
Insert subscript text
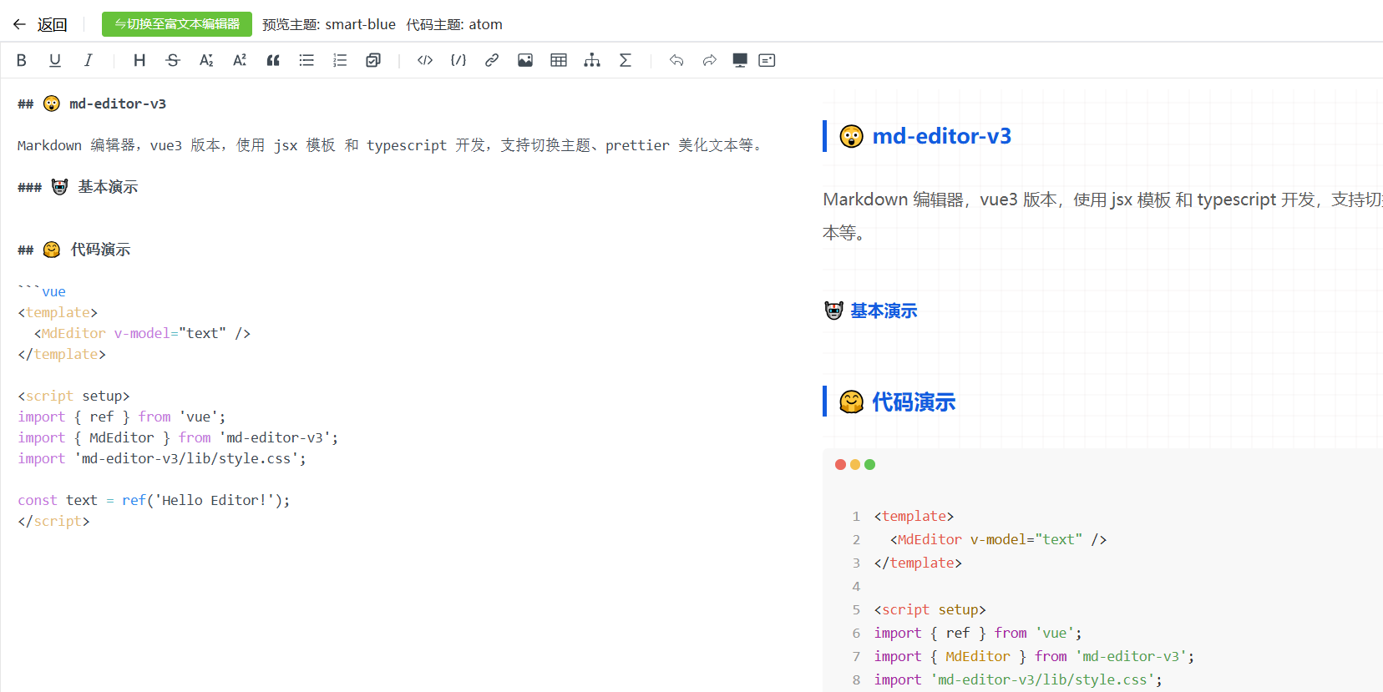pos(206,60)
